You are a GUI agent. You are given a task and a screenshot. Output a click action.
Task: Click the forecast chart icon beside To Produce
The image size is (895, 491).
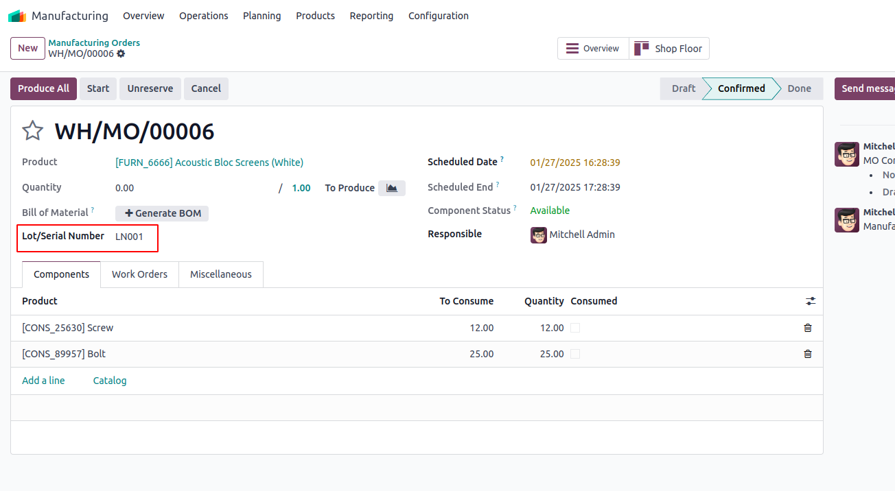[x=392, y=188]
